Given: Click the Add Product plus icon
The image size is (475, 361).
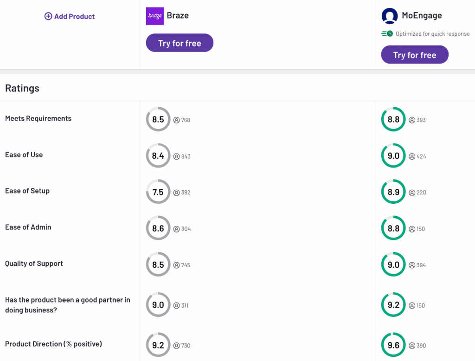Looking at the screenshot, I should coord(48,16).
